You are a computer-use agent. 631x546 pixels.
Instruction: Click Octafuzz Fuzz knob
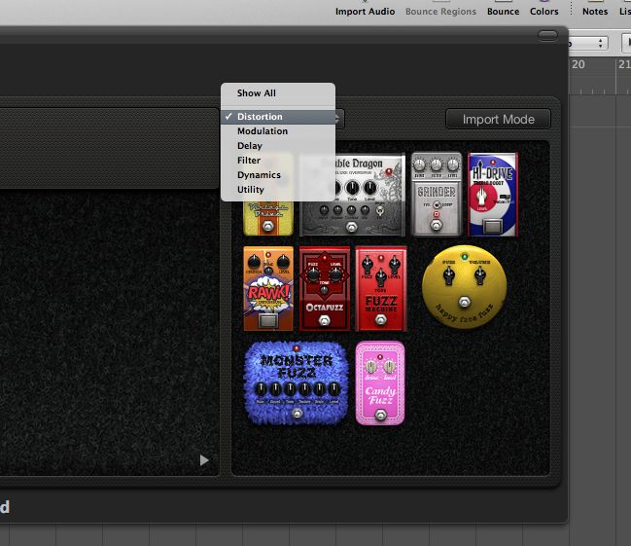tap(313, 274)
